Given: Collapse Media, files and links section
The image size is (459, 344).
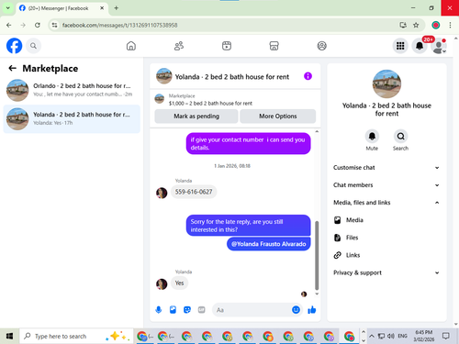Looking at the screenshot, I should pyautogui.click(x=386, y=203).
